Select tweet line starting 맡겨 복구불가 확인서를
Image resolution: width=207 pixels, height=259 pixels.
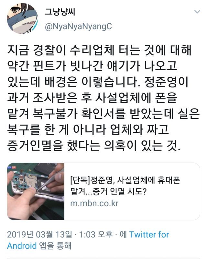coord(103,114)
